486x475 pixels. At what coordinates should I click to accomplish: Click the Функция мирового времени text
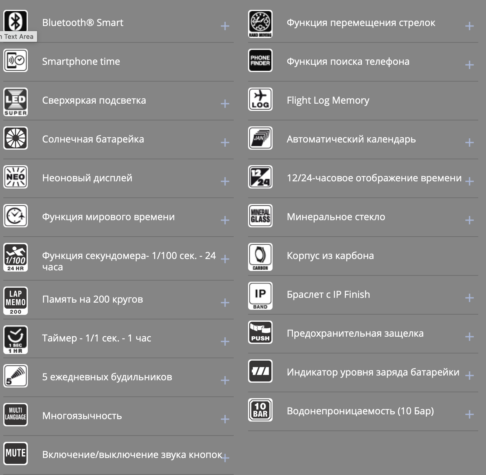click(108, 217)
